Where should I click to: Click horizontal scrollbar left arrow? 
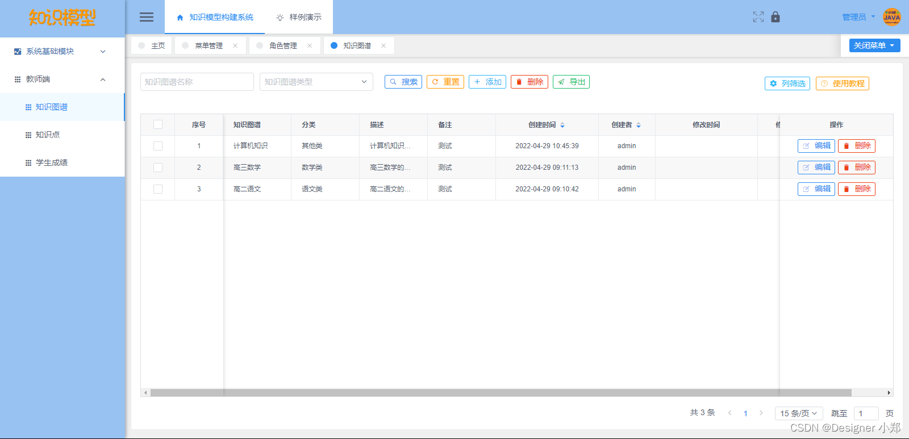pos(145,392)
